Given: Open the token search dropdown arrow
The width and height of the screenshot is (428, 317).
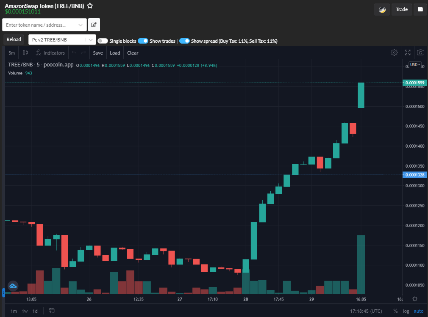Looking at the screenshot, I should [81, 25].
